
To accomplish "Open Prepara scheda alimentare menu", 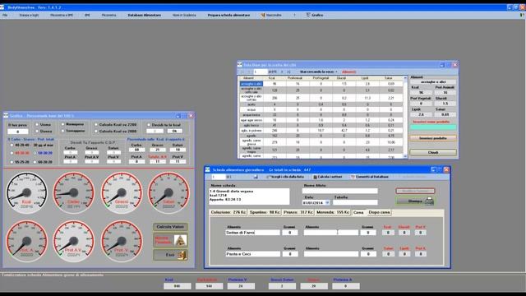I will click(228, 15).
